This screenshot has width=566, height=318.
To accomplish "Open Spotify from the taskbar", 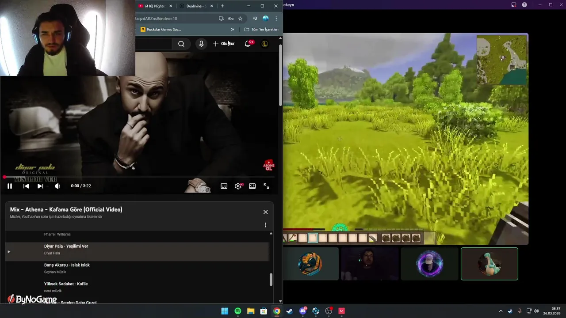I will coord(238,311).
